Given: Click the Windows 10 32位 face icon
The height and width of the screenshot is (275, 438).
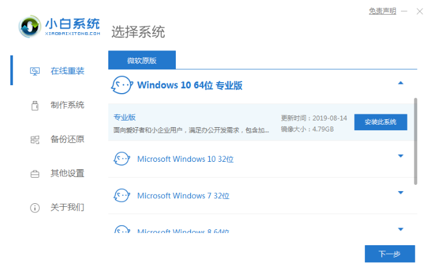Looking at the screenshot, I should (x=122, y=159).
